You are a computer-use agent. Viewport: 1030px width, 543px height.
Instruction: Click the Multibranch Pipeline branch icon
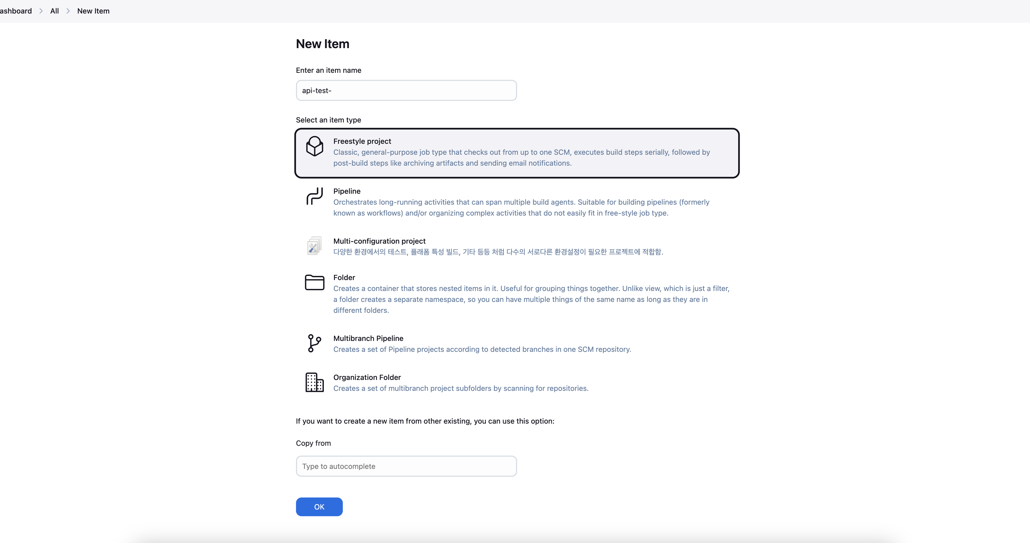(x=314, y=343)
